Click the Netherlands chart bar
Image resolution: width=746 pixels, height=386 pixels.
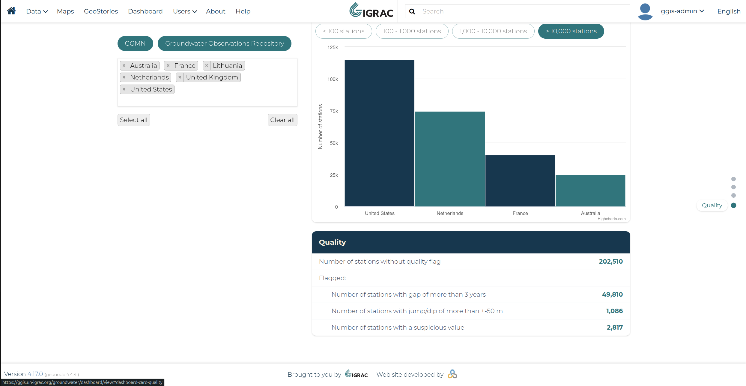[450, 159]
